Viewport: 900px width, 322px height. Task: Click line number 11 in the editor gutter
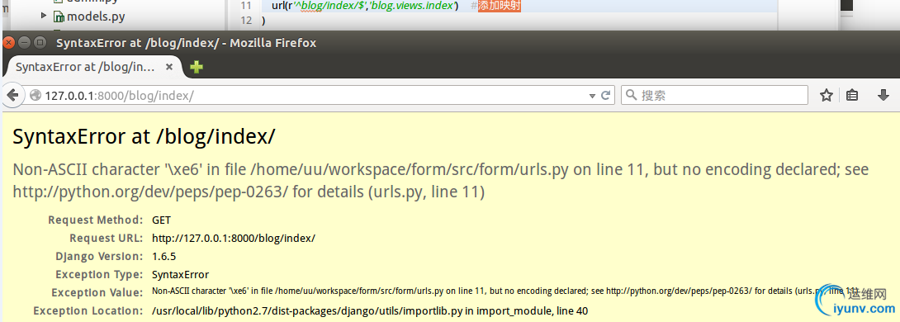pos(246,6)
